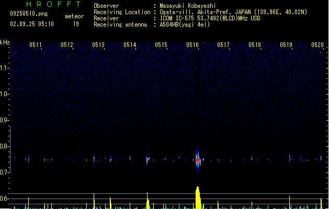329x209 pixels.
Task: Click the Receiver label
Action: (106, 18)
